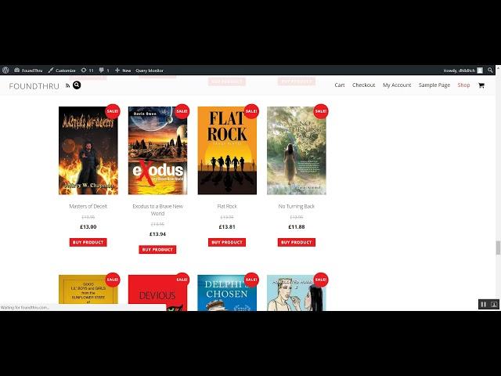
Task: Select the Shop navigation link
Action: coord(463,85)
